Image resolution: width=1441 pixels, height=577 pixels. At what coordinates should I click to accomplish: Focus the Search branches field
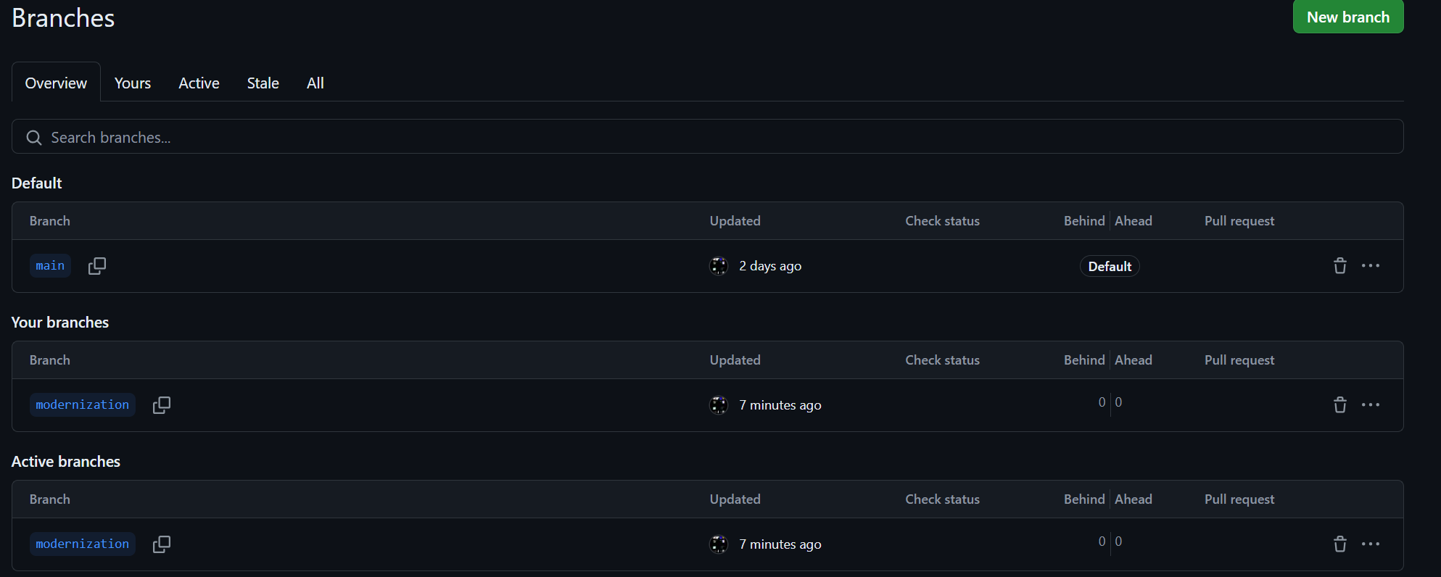[x=708, y=136]
